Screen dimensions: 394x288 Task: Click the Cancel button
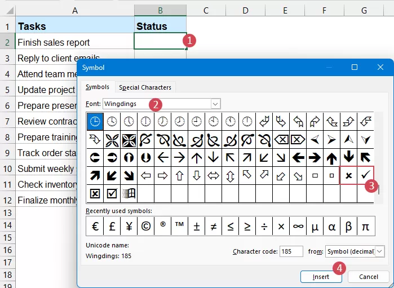369,277
